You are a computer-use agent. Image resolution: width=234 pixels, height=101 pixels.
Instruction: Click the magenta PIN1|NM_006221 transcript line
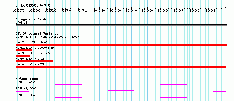[x=121, y=84]
